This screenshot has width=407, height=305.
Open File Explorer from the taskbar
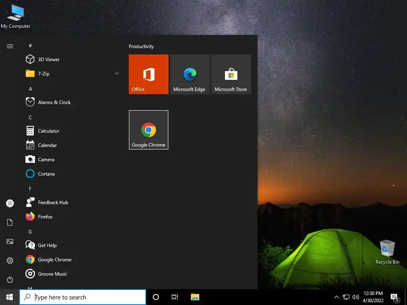click(195, 297)
